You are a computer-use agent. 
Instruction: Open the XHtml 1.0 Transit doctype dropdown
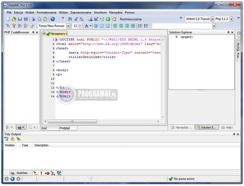coord(212,19)
